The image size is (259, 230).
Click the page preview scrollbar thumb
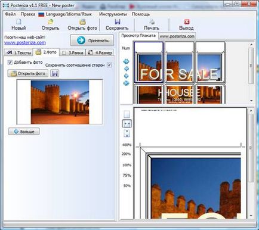click(251, 148)
